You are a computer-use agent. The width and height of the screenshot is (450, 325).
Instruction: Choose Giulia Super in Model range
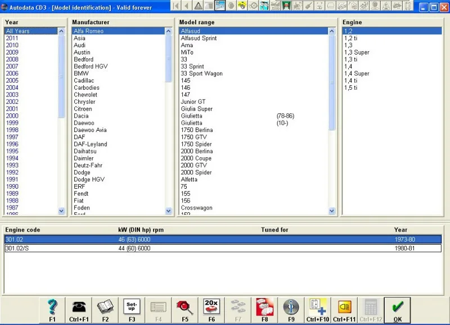pyautogui.click(x=197, y=109)
